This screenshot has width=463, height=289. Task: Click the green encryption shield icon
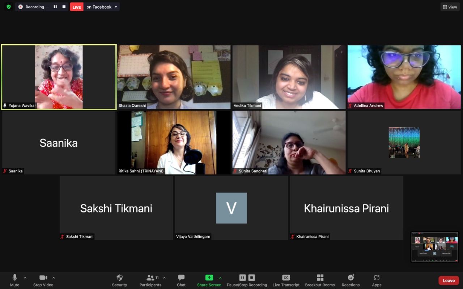(9, 7)
